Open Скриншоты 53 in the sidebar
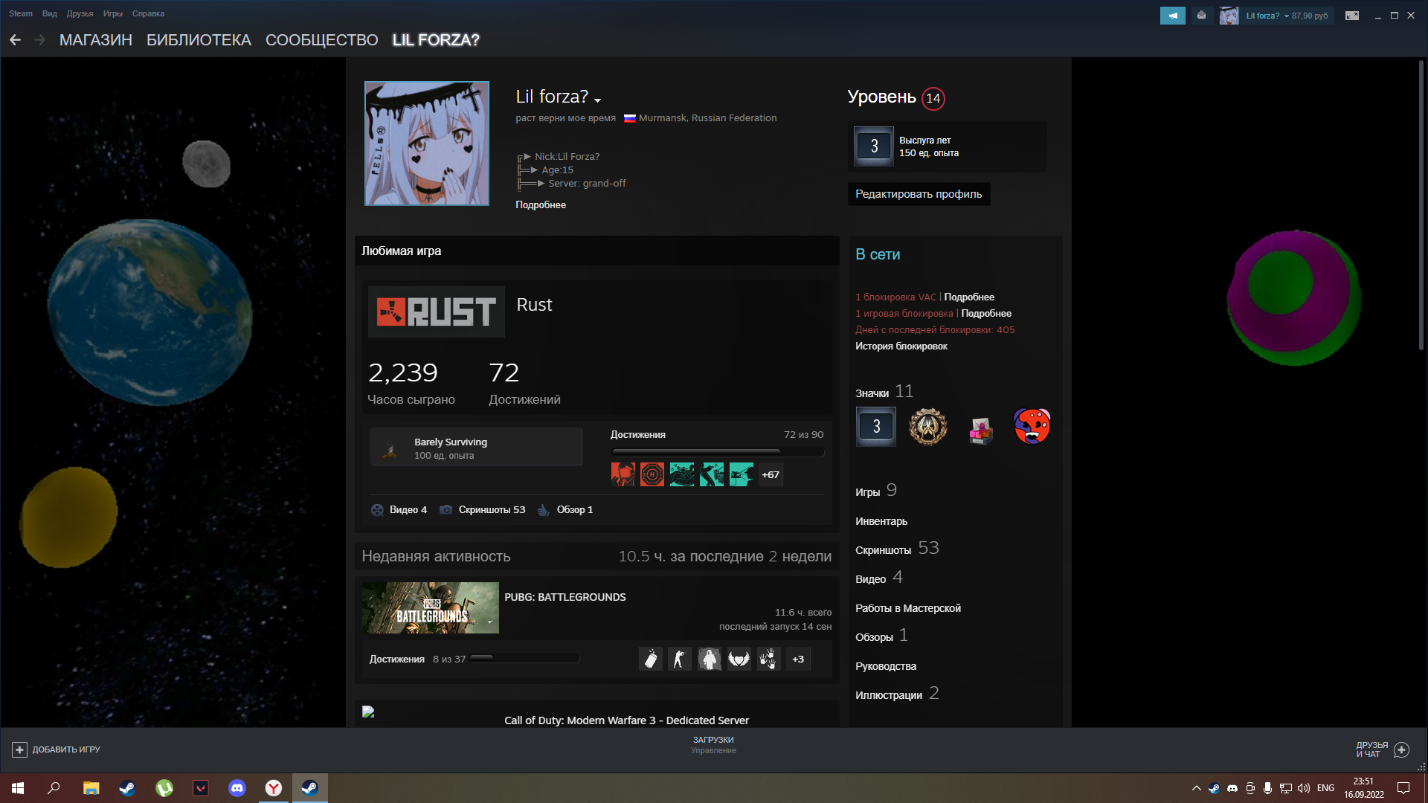1428x803 pixels. click(x=897, y=549)
